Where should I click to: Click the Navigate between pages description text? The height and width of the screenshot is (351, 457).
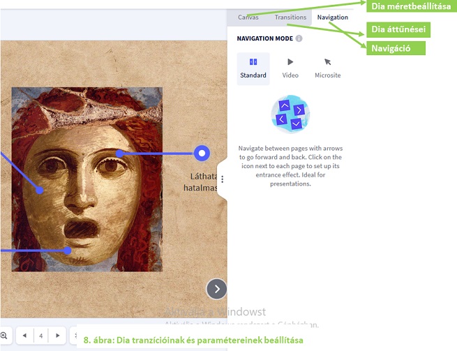pyautogui.click(x=290, y=166)
